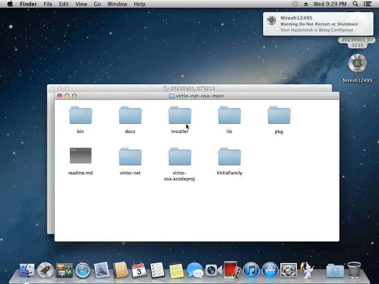Launch Messages speech bubble in Dock
This screenshot has width=379, height=284.
click(x=195, y=270)
